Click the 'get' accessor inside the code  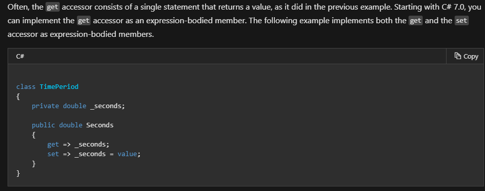click(x=53, y=144)
